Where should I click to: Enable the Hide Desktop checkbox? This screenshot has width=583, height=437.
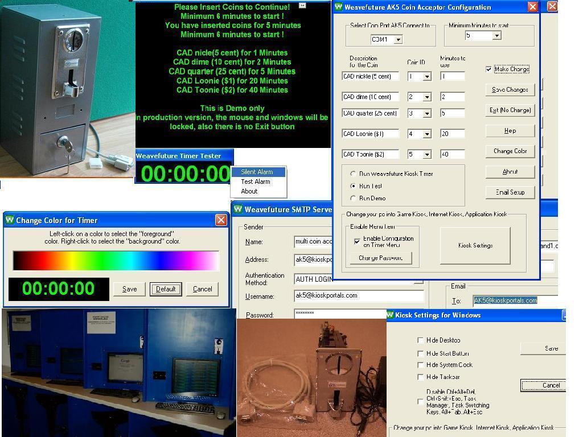point(421,340)
